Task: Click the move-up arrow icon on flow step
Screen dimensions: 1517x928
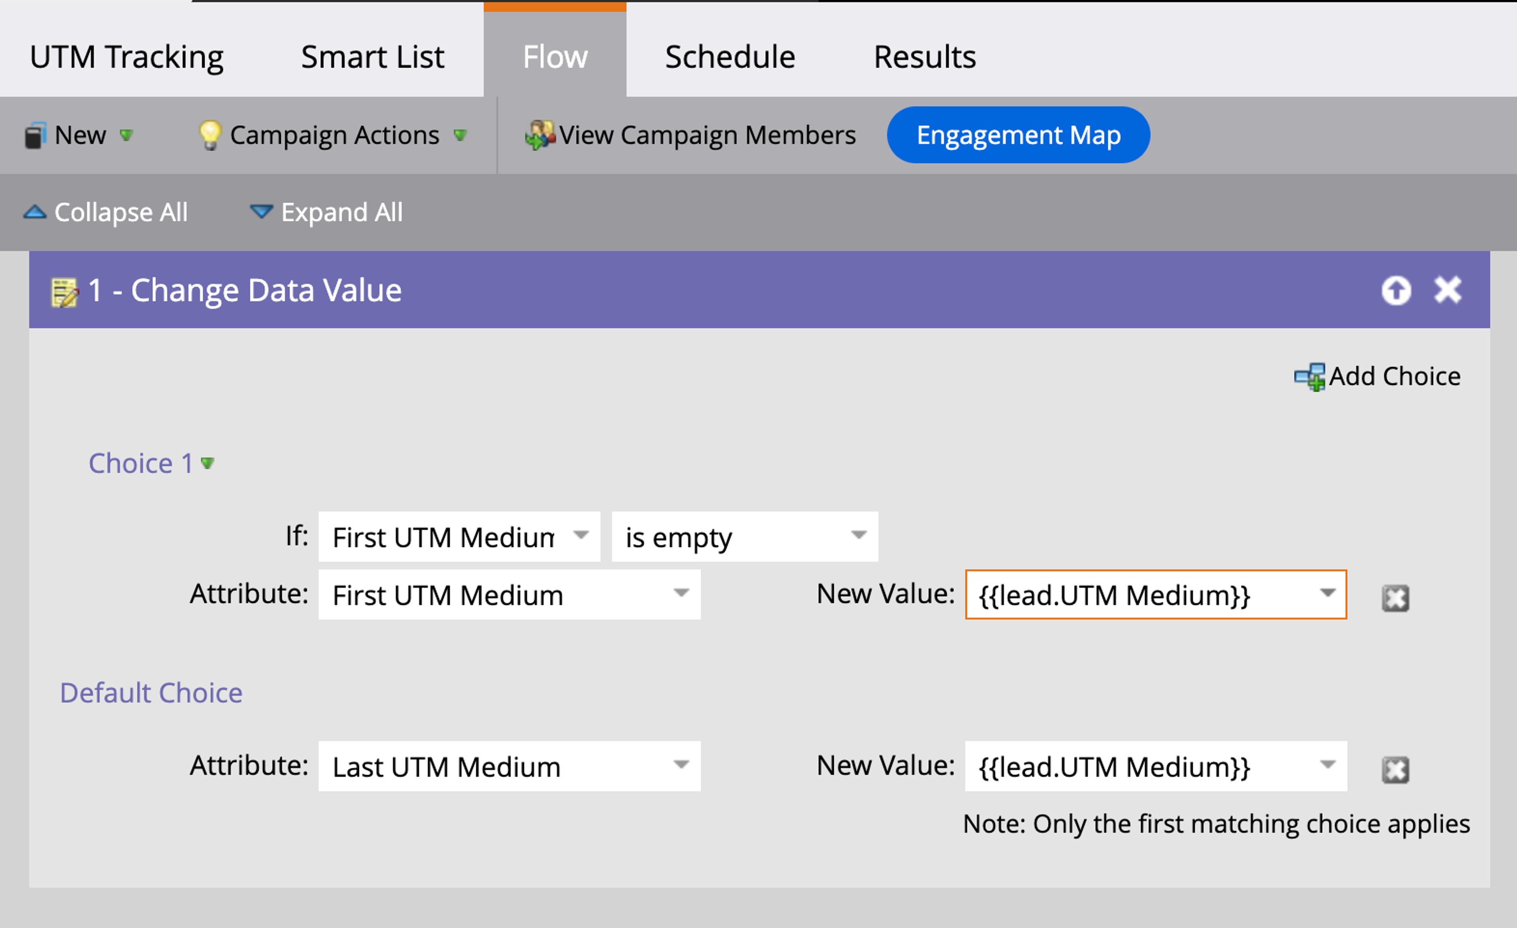Action: 1396,290
